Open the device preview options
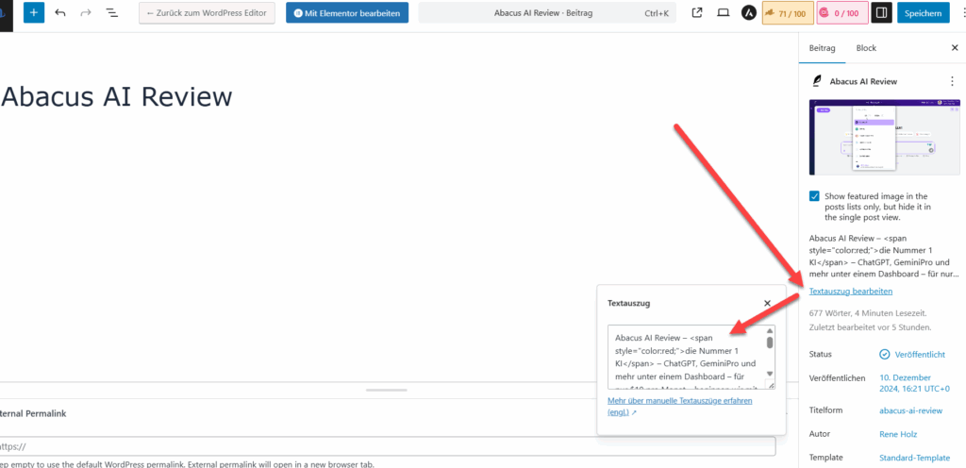The height and width of the screenshot is (468, 966). coord(724,12)
